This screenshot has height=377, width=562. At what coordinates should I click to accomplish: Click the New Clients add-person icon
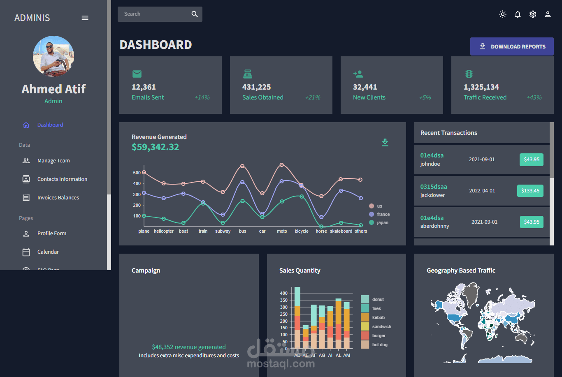click(x=358, y=74)
